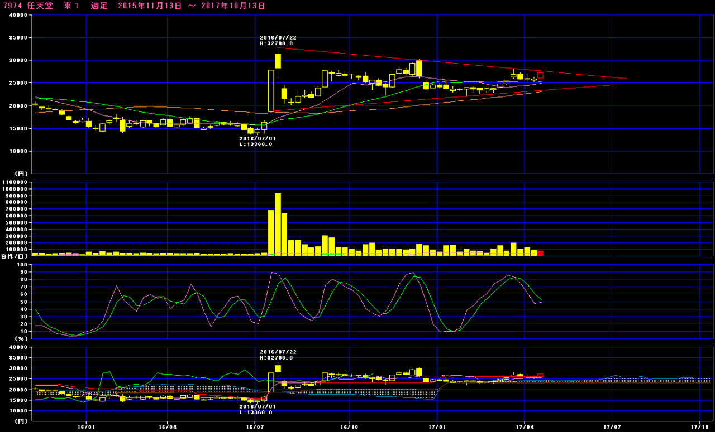Click the '16/10' date axis label
Viewport: 715px width, 432px height.
tap(349, 426)
